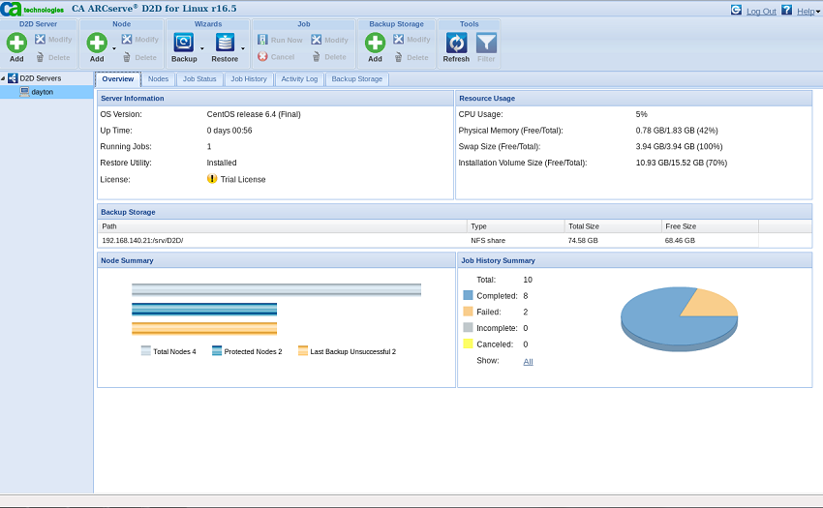Click the Completed blue legend swatch
823x508 pixels.
[x=469, y=295]
